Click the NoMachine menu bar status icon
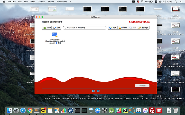The image size is (185, 115). [133, 2]
